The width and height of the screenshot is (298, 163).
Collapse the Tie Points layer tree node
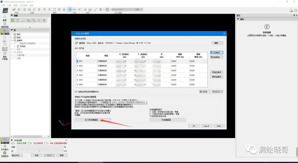[12, 40]
